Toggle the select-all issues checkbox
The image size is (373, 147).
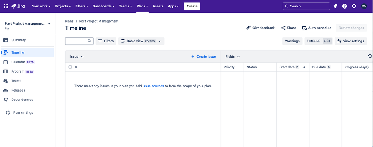[70, 67]
